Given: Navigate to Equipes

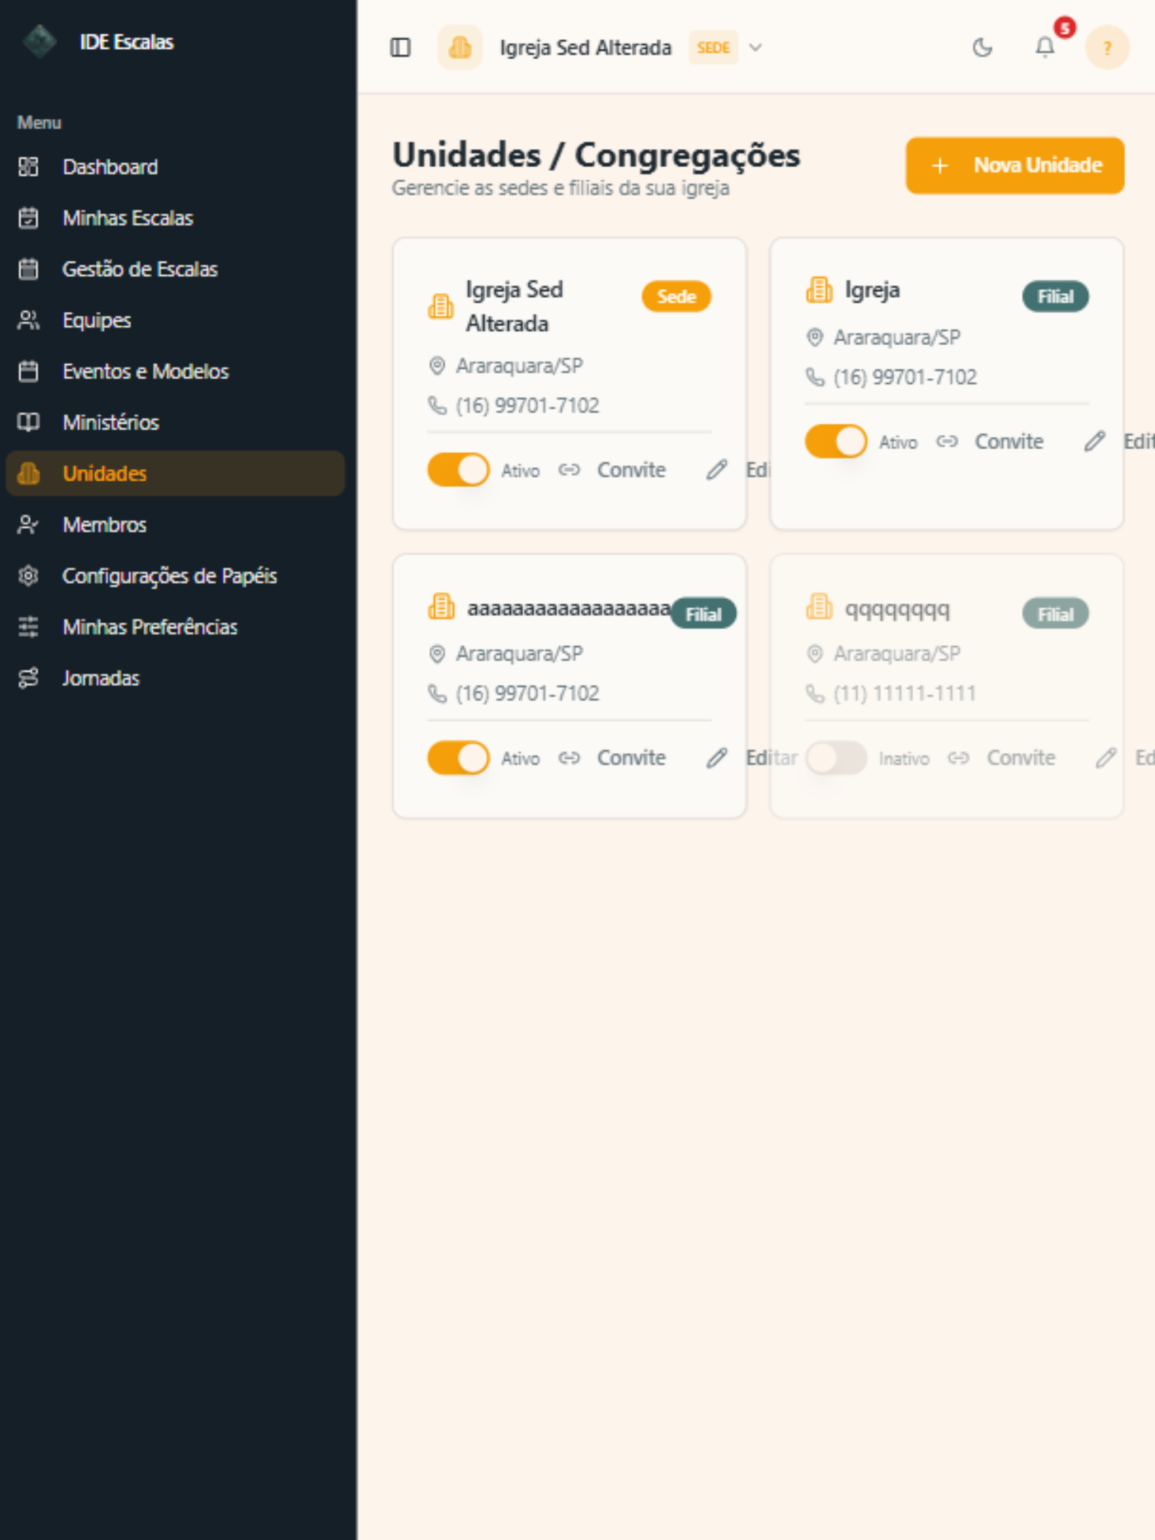Looking at the screenshot, I should (175, 320).
